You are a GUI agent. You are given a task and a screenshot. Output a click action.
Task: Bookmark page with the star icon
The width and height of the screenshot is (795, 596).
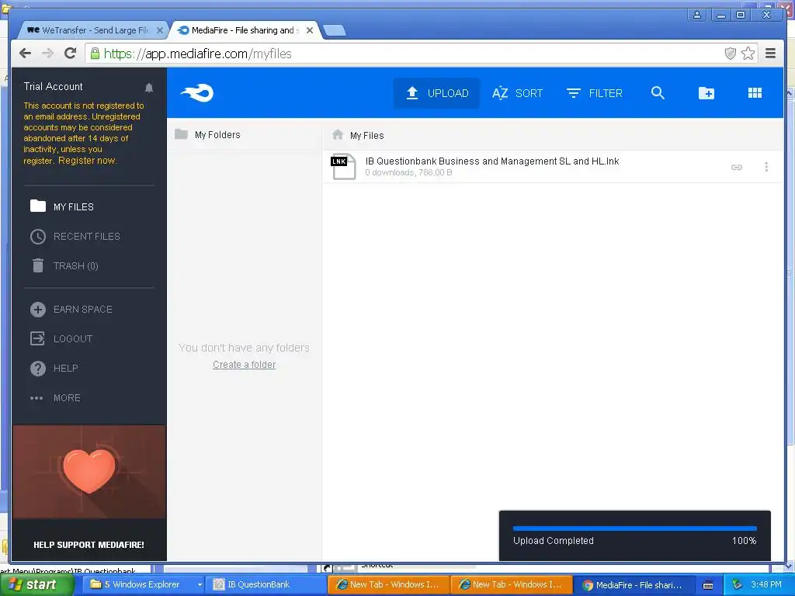748,54
